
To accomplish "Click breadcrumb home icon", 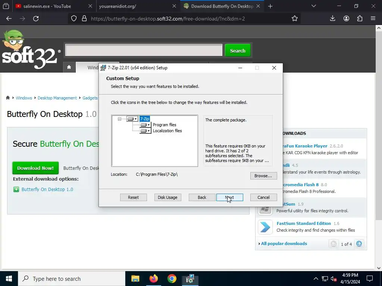I will pos(8,98).
